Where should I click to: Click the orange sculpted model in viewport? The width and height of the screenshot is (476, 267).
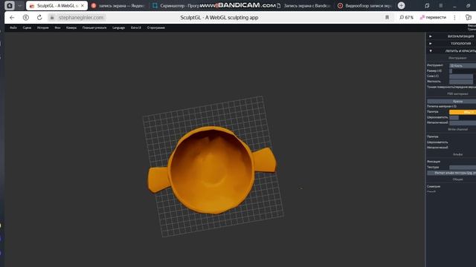[x=211, y=170]
